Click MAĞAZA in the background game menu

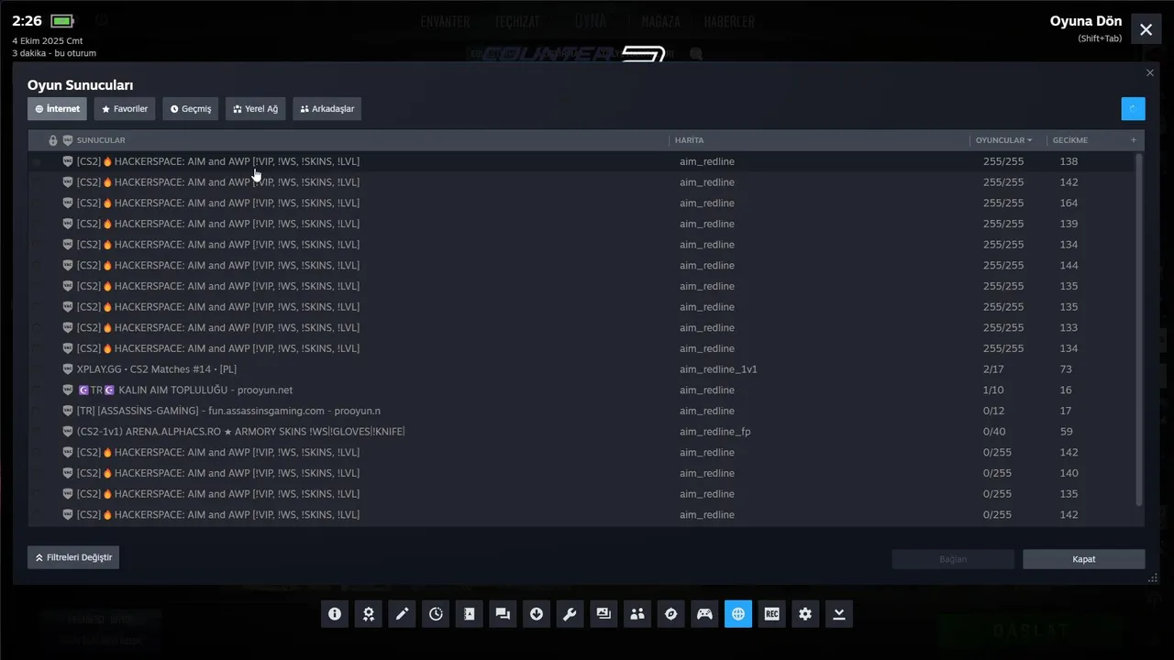(660, 21)
